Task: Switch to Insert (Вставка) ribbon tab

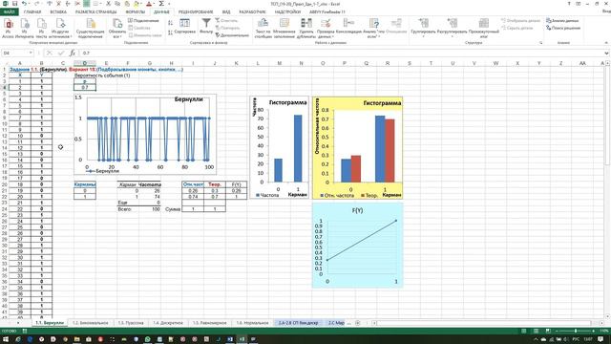Action: click(x=58, y=11)
